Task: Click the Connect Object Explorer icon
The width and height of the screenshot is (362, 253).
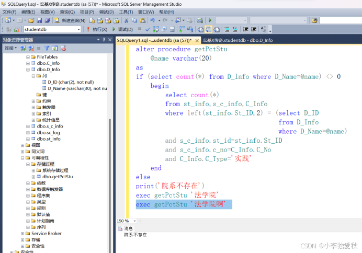Action: (22, 48)
